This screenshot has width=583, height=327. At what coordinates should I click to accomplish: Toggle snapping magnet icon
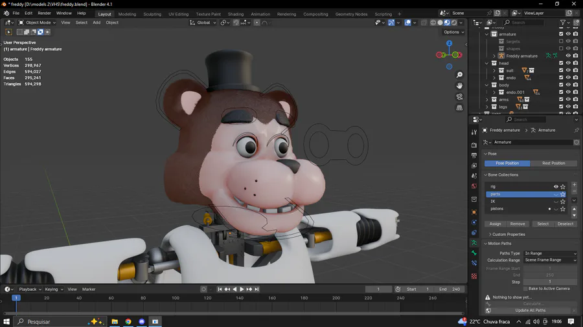click(236, 23)
